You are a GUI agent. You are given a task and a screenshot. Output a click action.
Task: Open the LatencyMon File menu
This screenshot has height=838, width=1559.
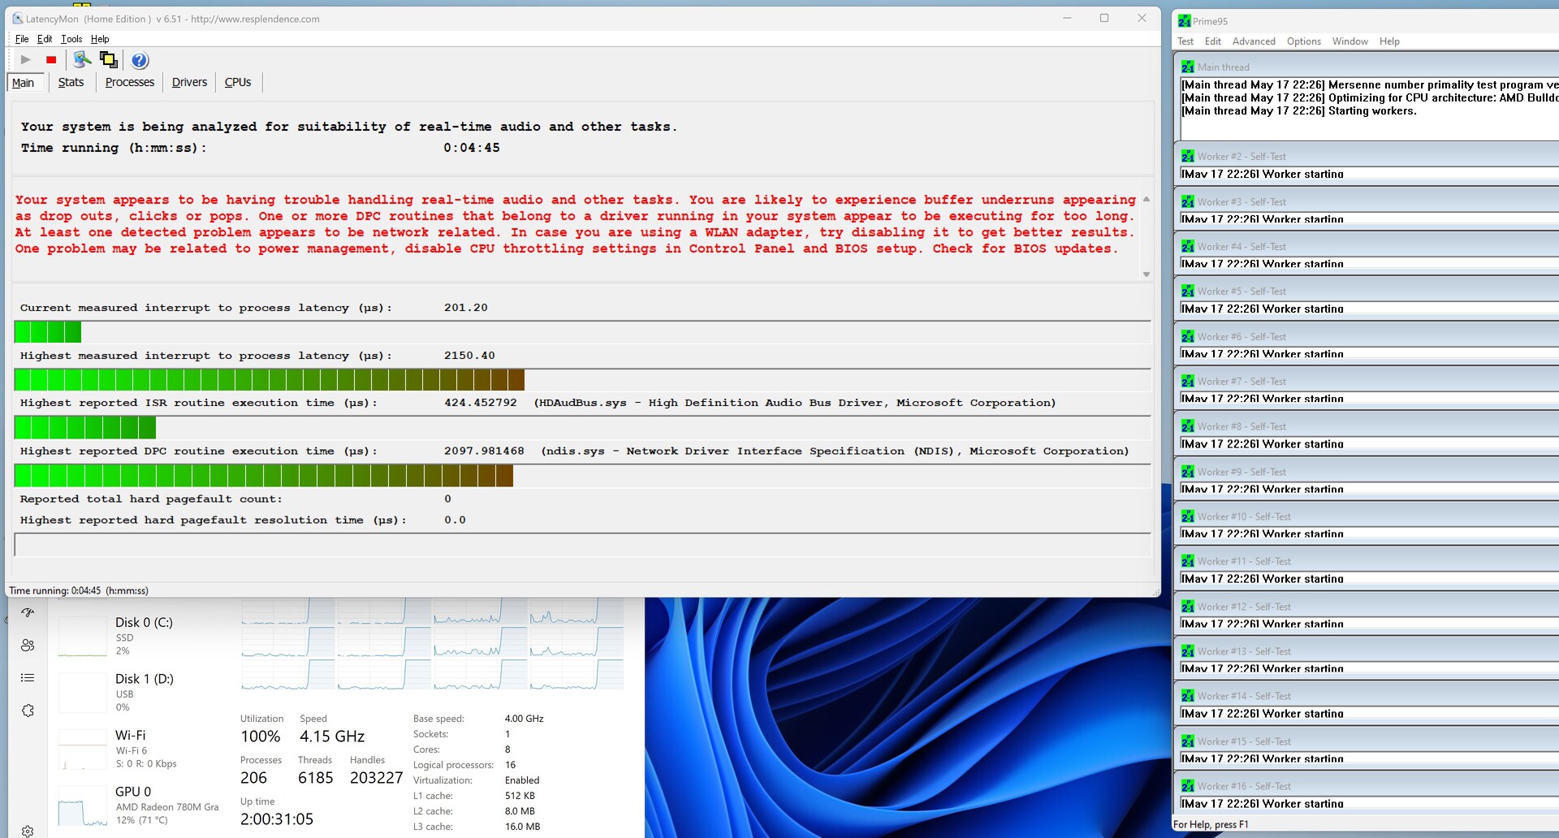click(x=22, y=39)
